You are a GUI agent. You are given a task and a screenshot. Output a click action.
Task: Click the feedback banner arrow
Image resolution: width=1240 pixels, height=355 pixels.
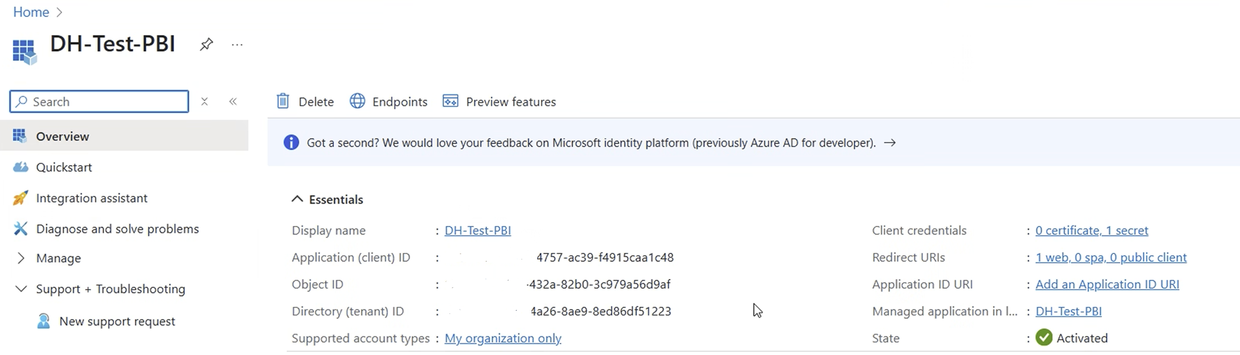tap(890, 143)
